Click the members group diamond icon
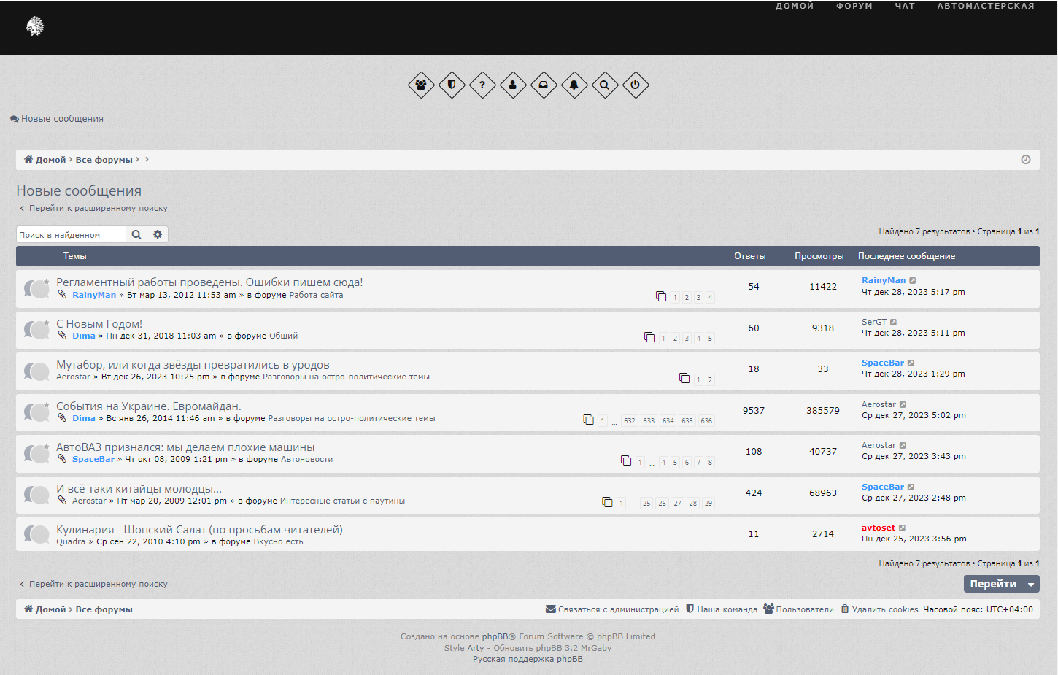The width and height of the screenshot is (1058, 675). (x=421, y=85)
